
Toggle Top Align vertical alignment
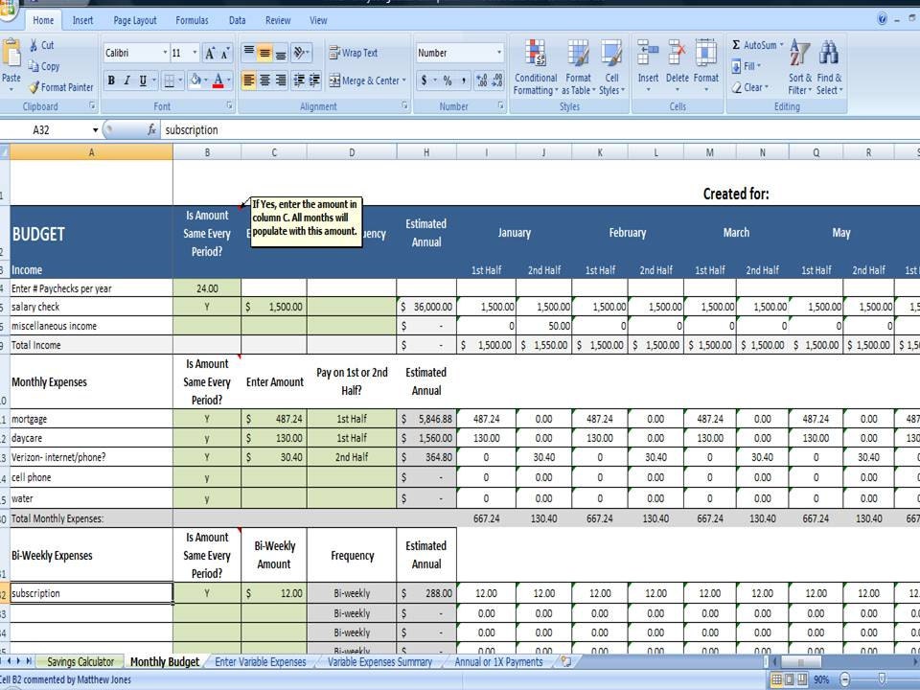coord(249,53)
